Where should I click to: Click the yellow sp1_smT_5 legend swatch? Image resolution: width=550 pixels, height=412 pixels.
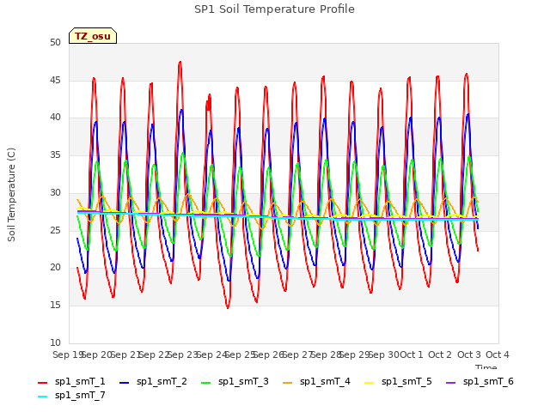pyautogui.click(x=369, y=383)
